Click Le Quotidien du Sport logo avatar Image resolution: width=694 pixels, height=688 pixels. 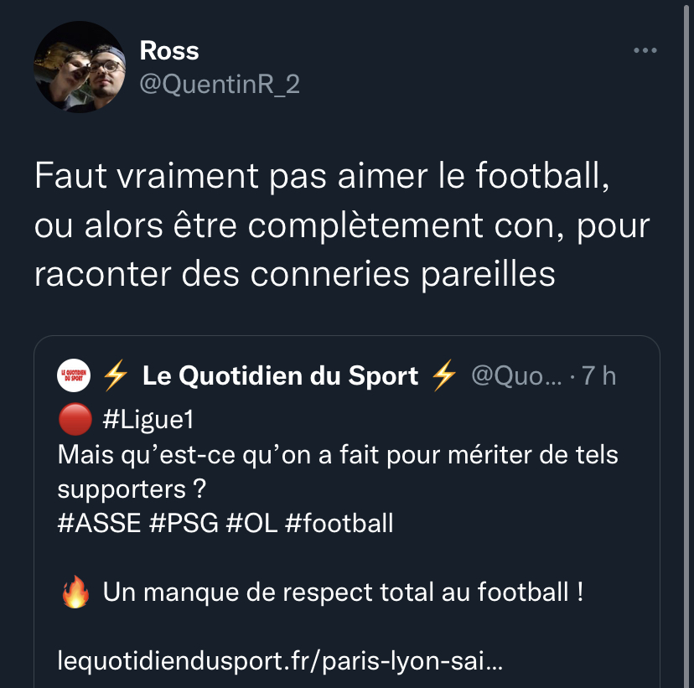click(73, 377)
